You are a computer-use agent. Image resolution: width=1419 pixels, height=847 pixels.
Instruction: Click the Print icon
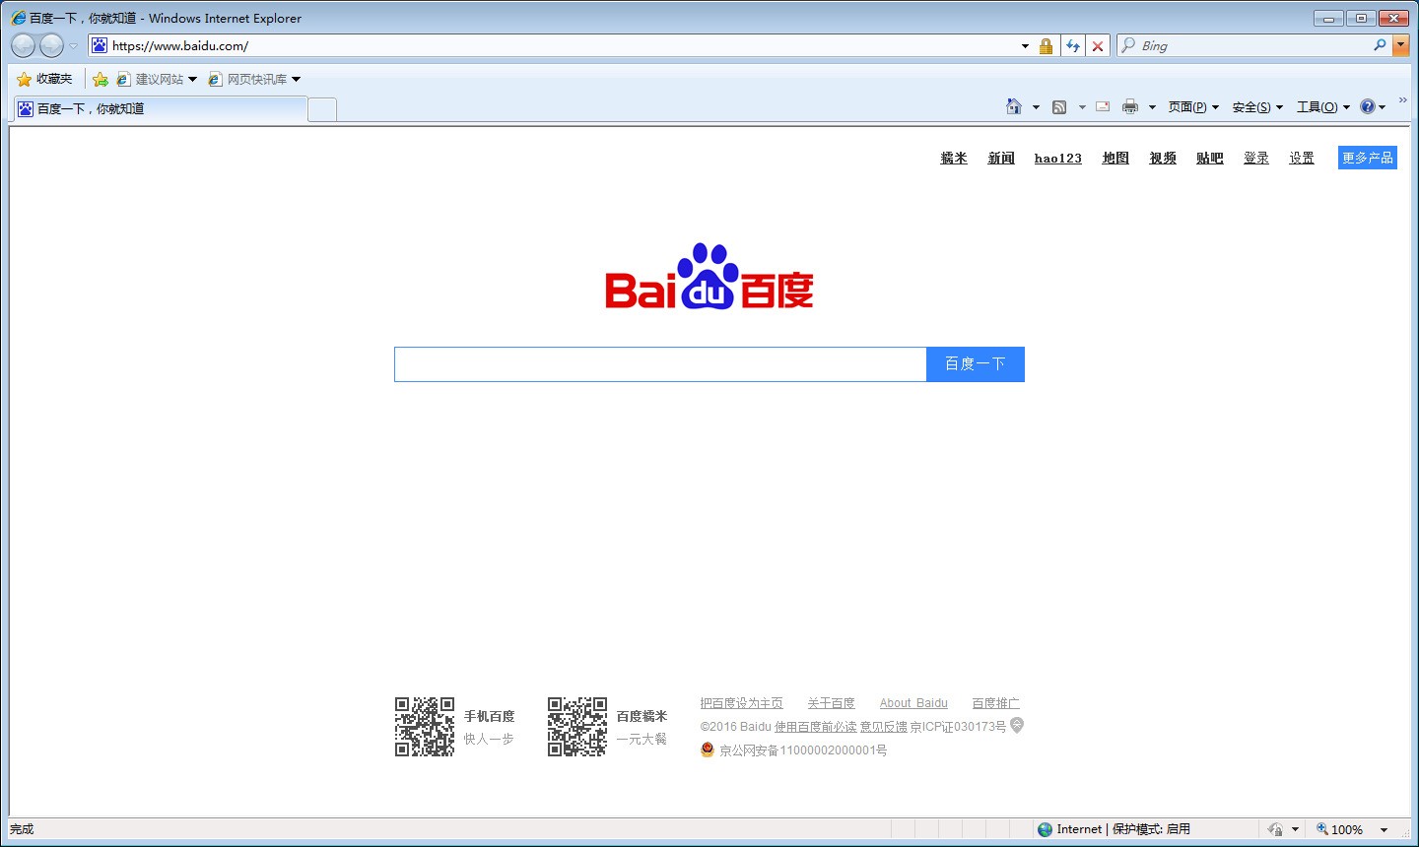1130,106
